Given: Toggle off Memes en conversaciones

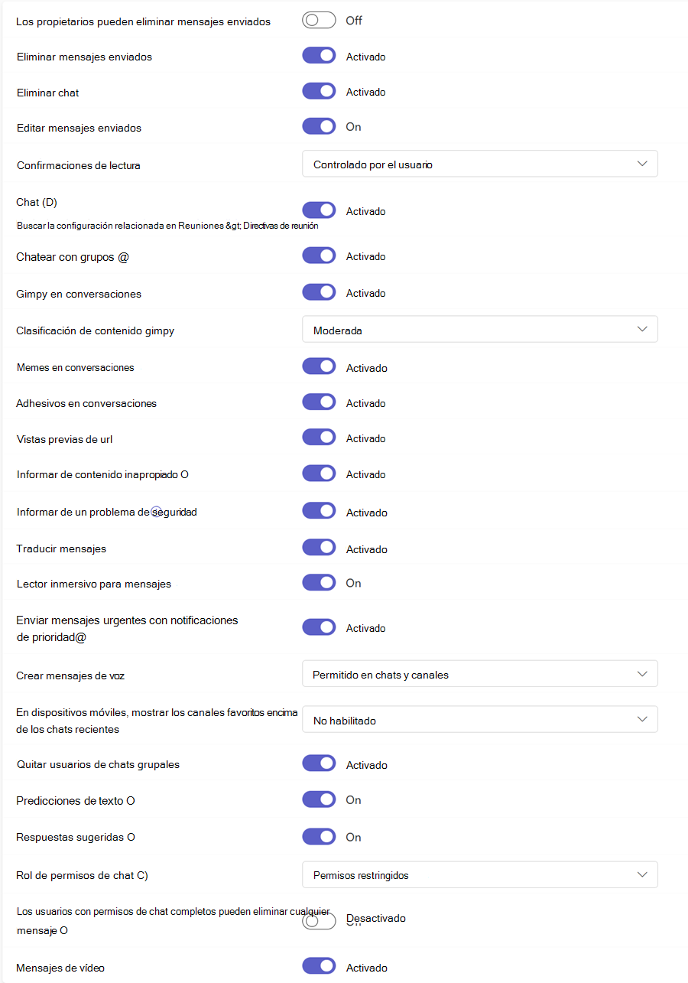Looking at the screenshot, I should 319,367.
